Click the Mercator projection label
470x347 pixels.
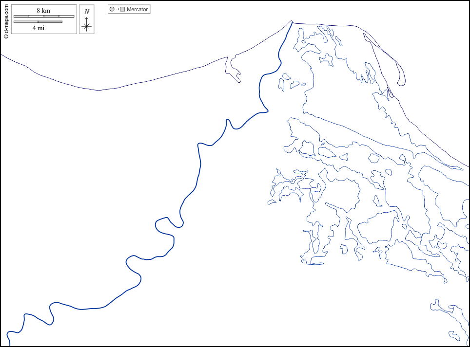coord(137,9)
